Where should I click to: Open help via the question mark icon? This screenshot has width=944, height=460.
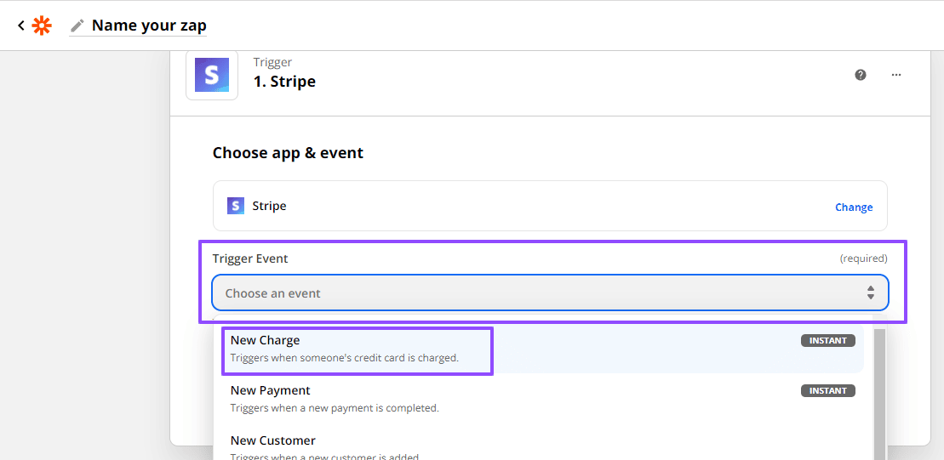click(x=861, y=75)
